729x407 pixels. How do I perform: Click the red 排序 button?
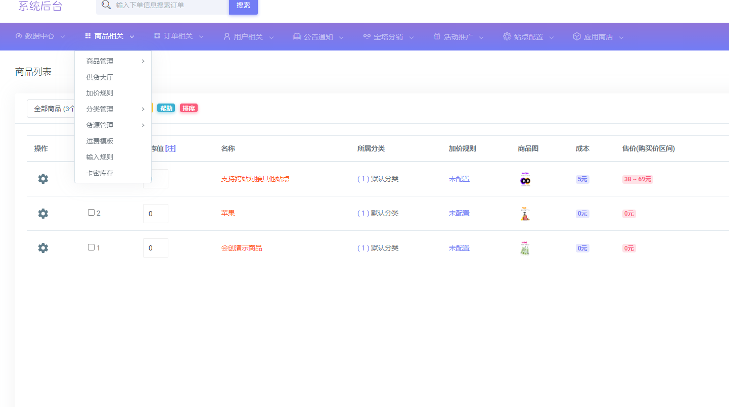coord(189,108)
